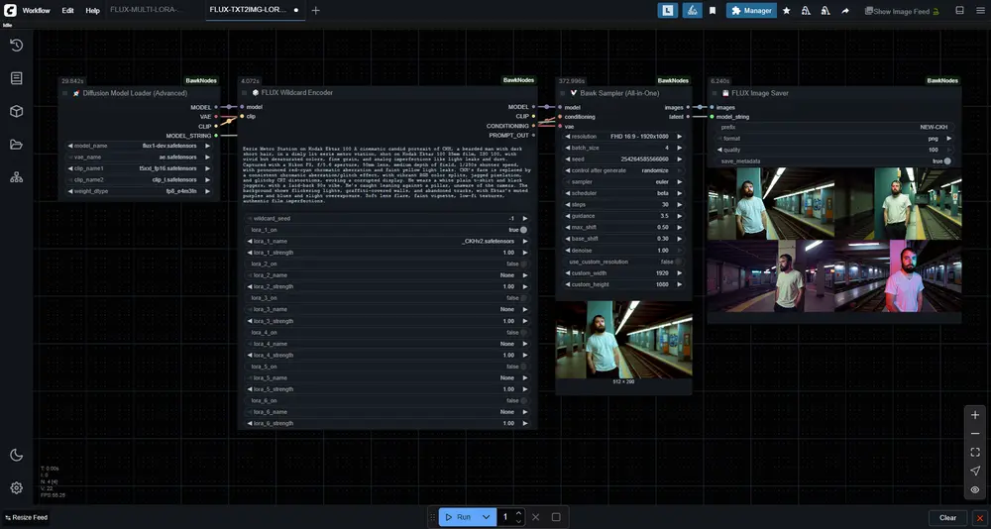
Task: Open the sampler combo in Bawk Sampler
Action: [x=623, y=182]
